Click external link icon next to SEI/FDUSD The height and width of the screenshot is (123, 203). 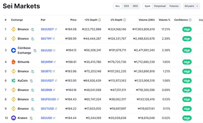click(58, 99)
